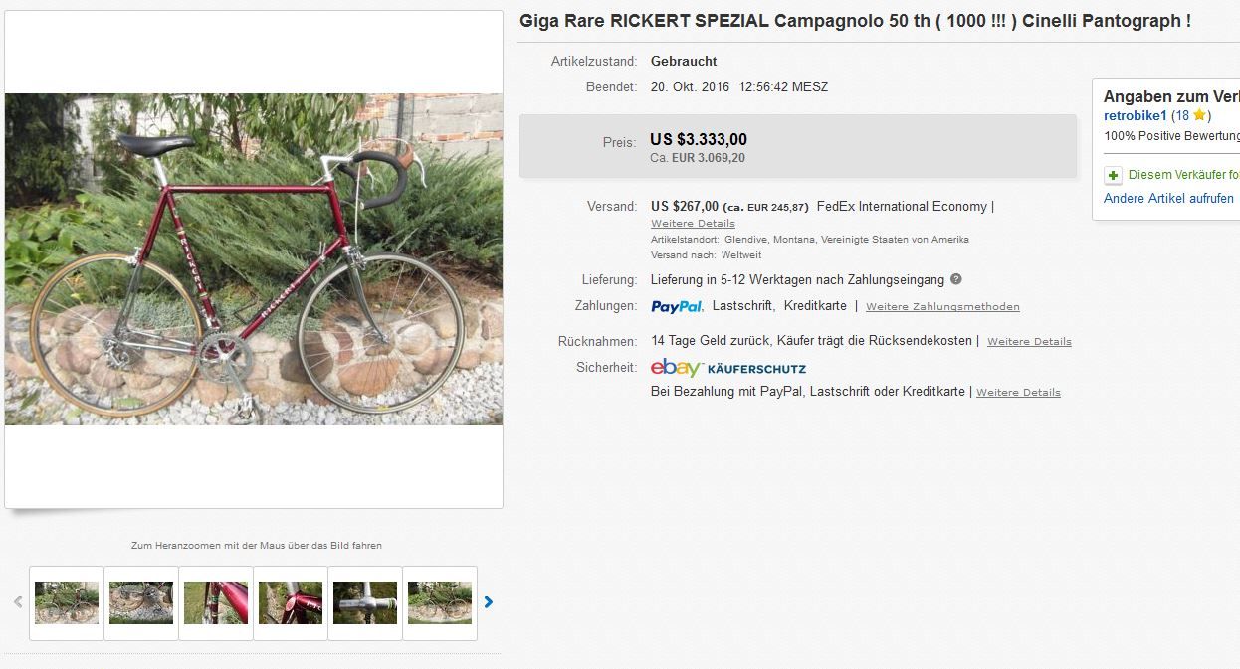
Task: Select fourth thumbnail of red frame lug
Action: click(x=291, y=602)
